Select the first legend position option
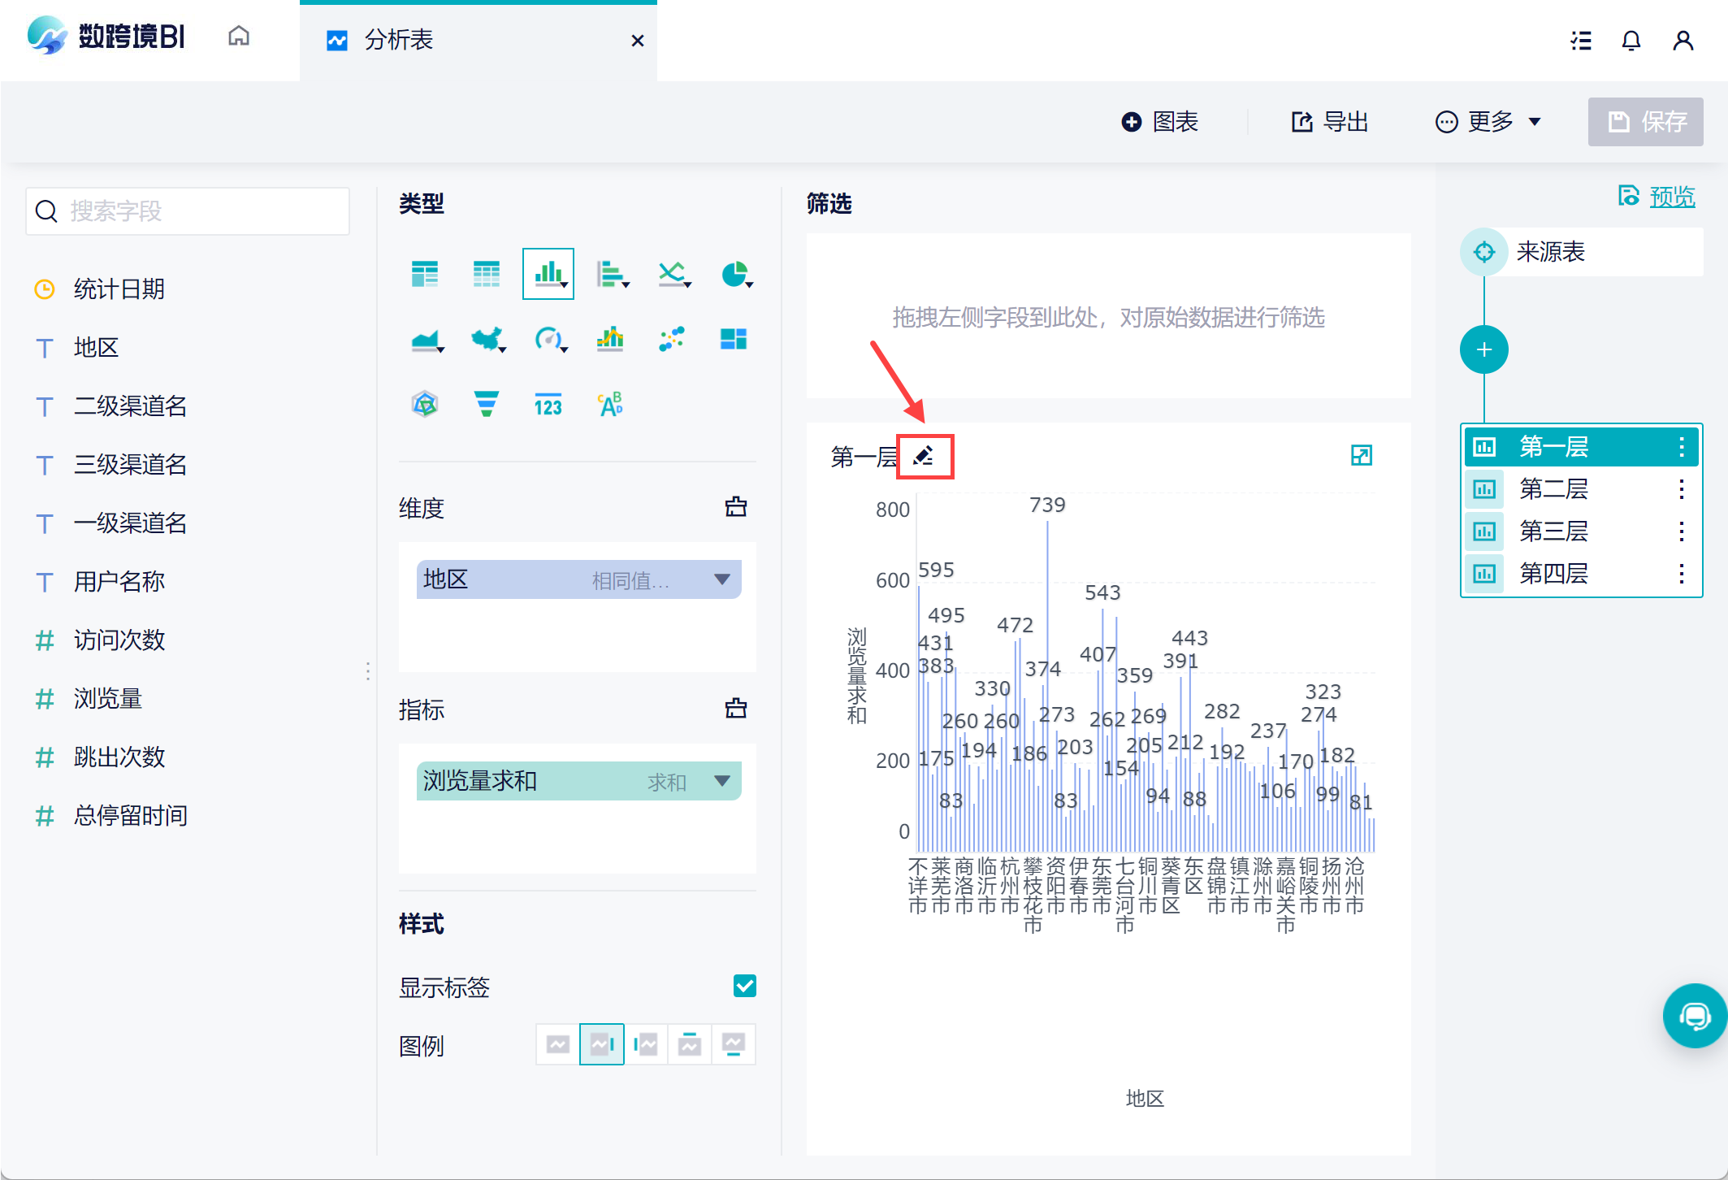The width and height of the screenshot is (1728, 1180). click(558, 1044)
